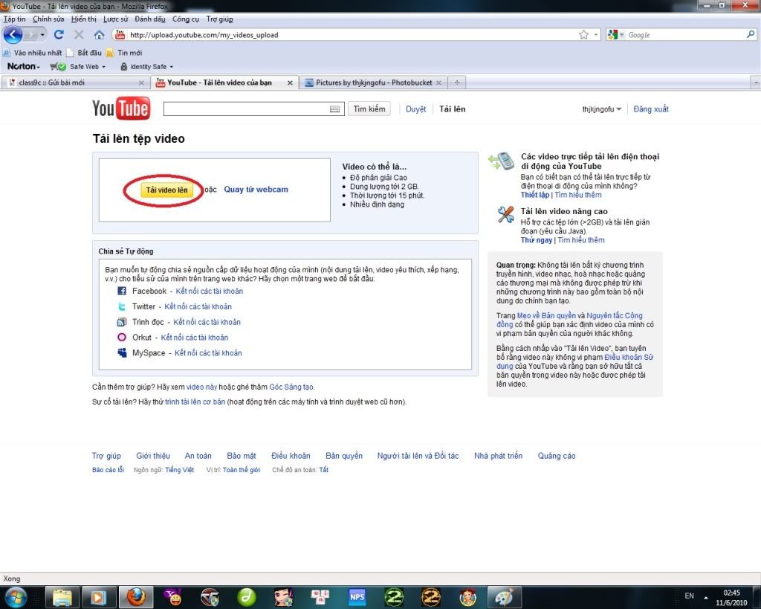
Task: Click the advanced upload tools icon
Action: pos(505,214)
